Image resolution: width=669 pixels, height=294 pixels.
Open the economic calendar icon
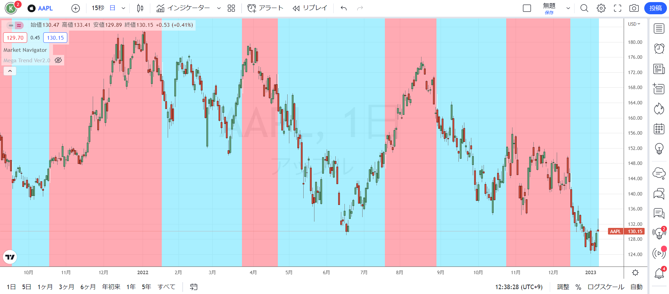(659, 129)
